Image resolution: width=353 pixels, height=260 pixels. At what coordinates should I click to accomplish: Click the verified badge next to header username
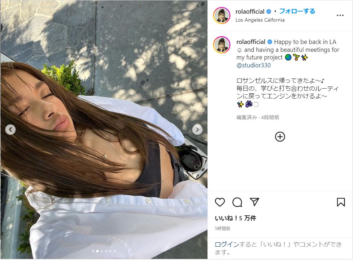269,12
